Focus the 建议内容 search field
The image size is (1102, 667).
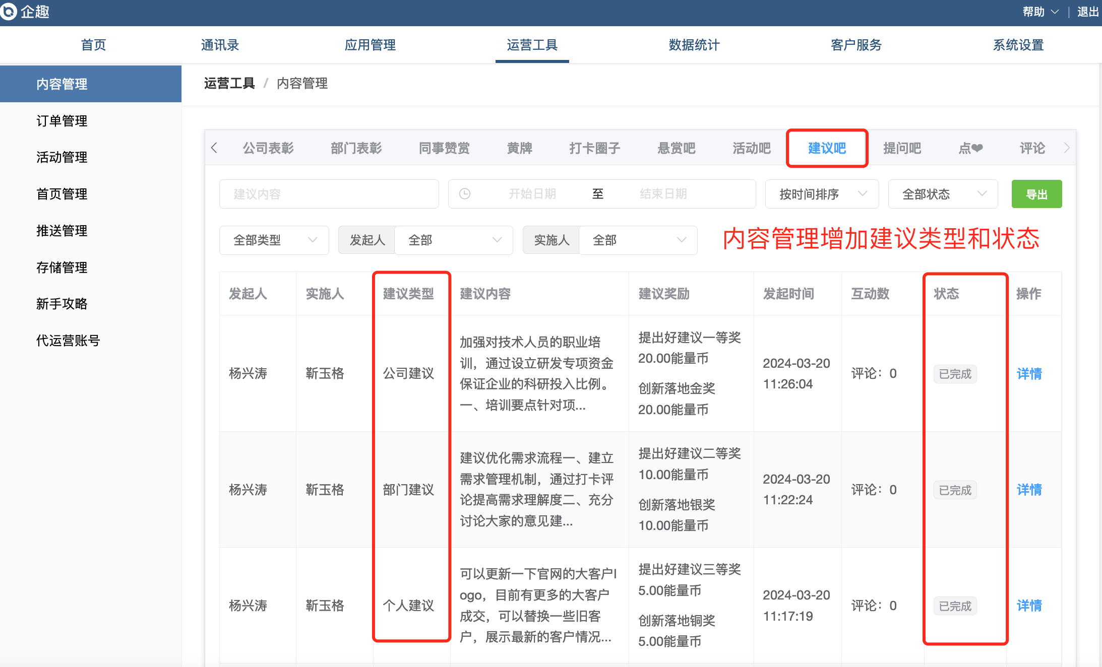pyautogui.click(x=329, y=194)
